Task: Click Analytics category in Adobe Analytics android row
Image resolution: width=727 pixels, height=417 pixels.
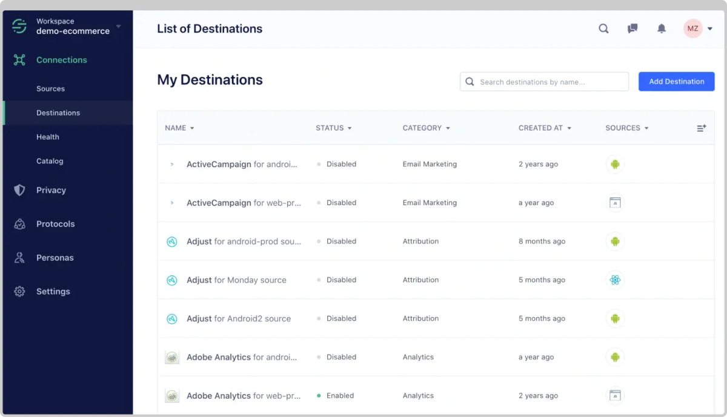Action: [418, 357]
